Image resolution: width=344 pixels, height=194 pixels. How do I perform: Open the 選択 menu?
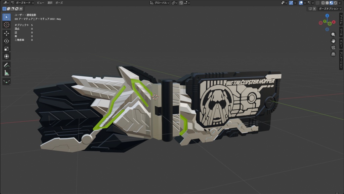50,3
